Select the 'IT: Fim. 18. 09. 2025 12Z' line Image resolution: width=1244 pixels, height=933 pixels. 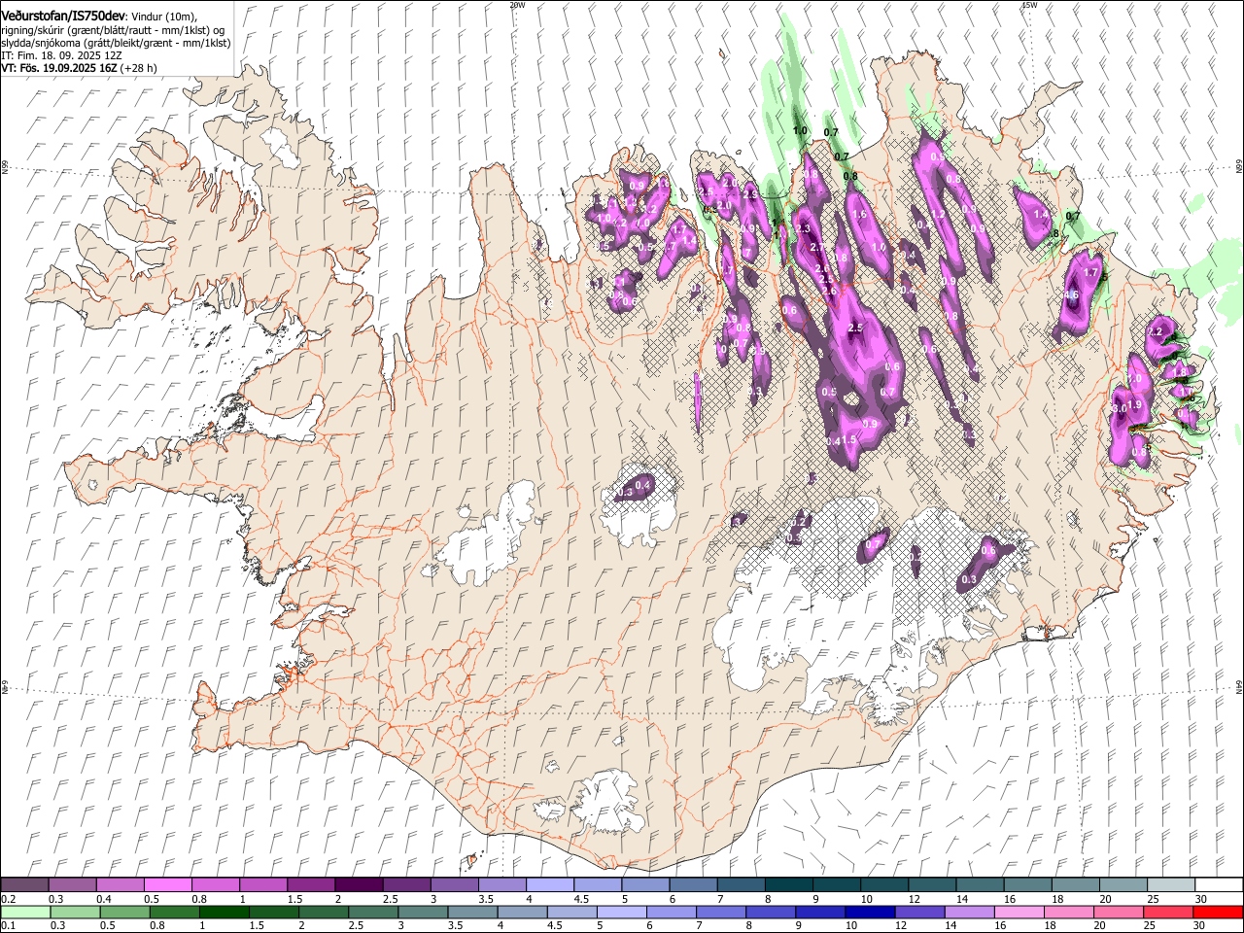tap(61, 55)
